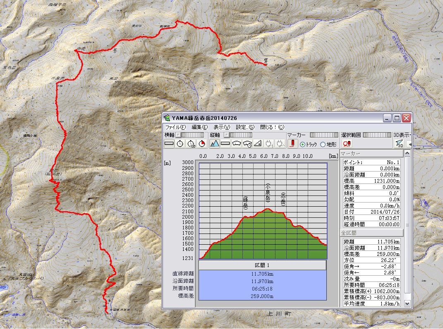Screen dimensions: 443x329
Task: Click the 直線距離 11.705km value in segment table
Action: coord(262,274)
